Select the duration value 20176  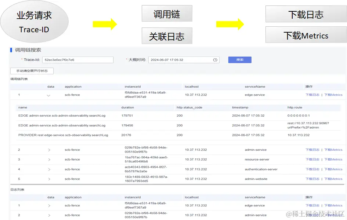click(126, 135)
